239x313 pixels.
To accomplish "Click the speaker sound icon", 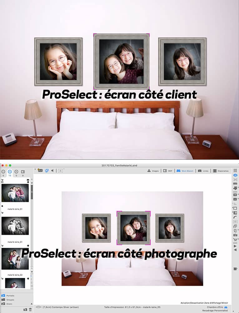I will 52,171.
